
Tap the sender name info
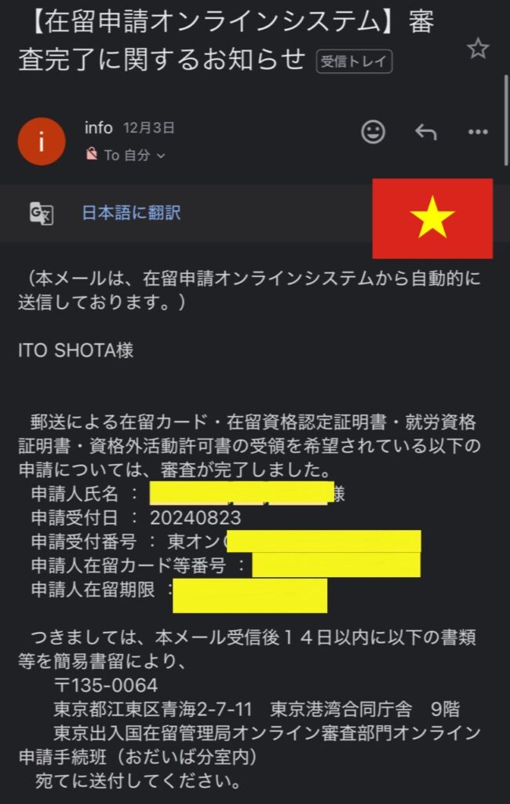[98, 128]
